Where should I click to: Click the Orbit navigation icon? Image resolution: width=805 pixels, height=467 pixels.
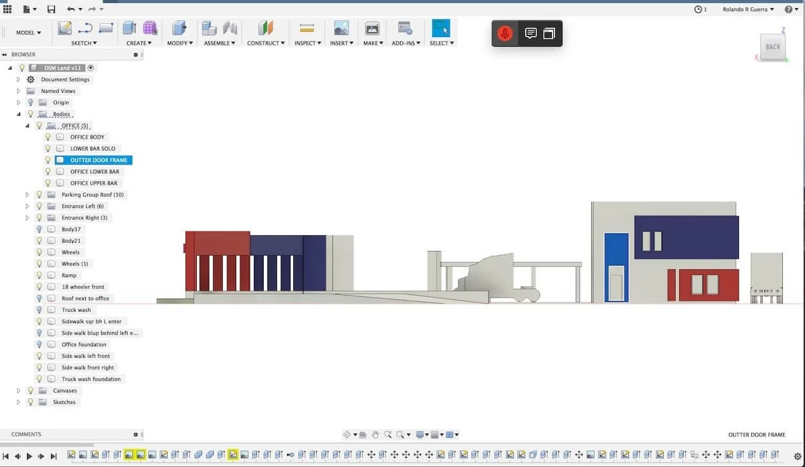click(x=347, y=435)
